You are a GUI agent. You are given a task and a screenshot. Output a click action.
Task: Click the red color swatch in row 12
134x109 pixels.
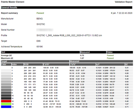(x=6, y=101)
